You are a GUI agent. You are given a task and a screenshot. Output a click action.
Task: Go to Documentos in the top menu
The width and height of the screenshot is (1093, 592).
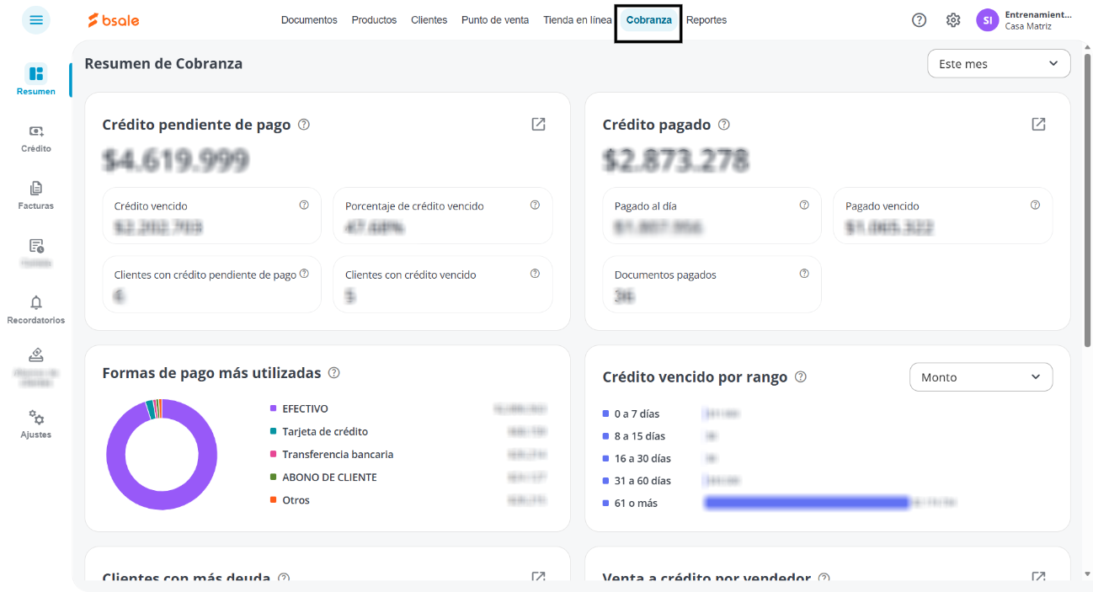point(309,20)
